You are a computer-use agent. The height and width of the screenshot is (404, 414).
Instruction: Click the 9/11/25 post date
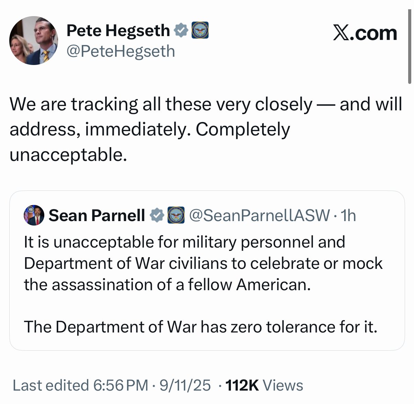185,385
